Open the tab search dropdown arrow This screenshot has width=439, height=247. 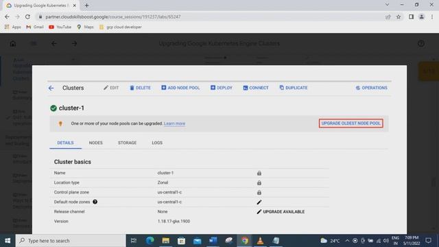pos(387,5)
